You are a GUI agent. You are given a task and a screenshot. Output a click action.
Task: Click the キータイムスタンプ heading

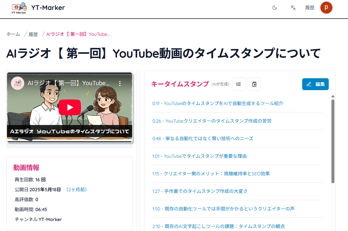click(180, 84)
